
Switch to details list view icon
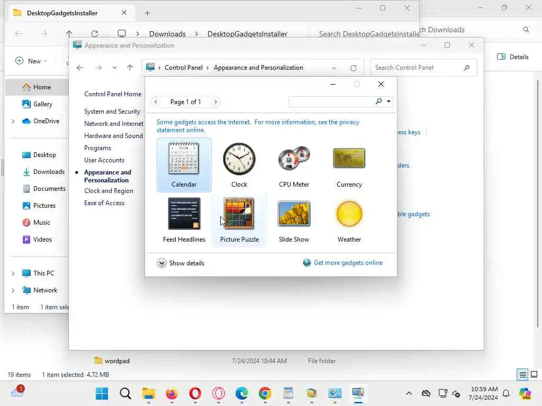(522, 374)
